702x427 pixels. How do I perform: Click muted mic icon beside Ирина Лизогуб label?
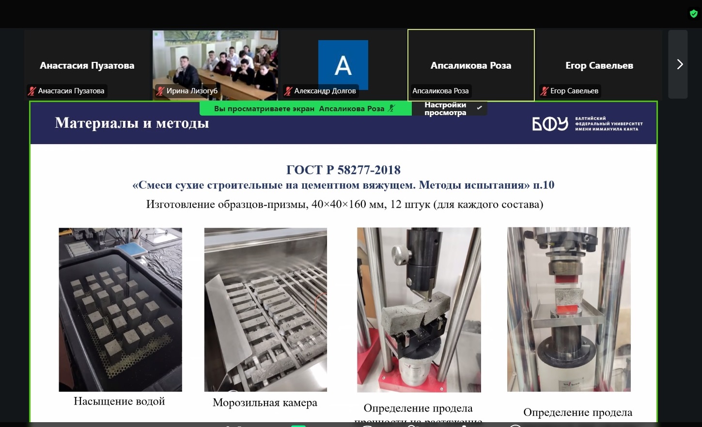(160, 91)
